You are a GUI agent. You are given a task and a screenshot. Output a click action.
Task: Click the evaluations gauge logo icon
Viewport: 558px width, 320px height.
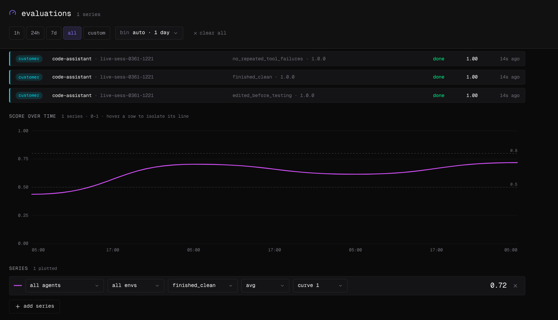[x=13, y=13]
